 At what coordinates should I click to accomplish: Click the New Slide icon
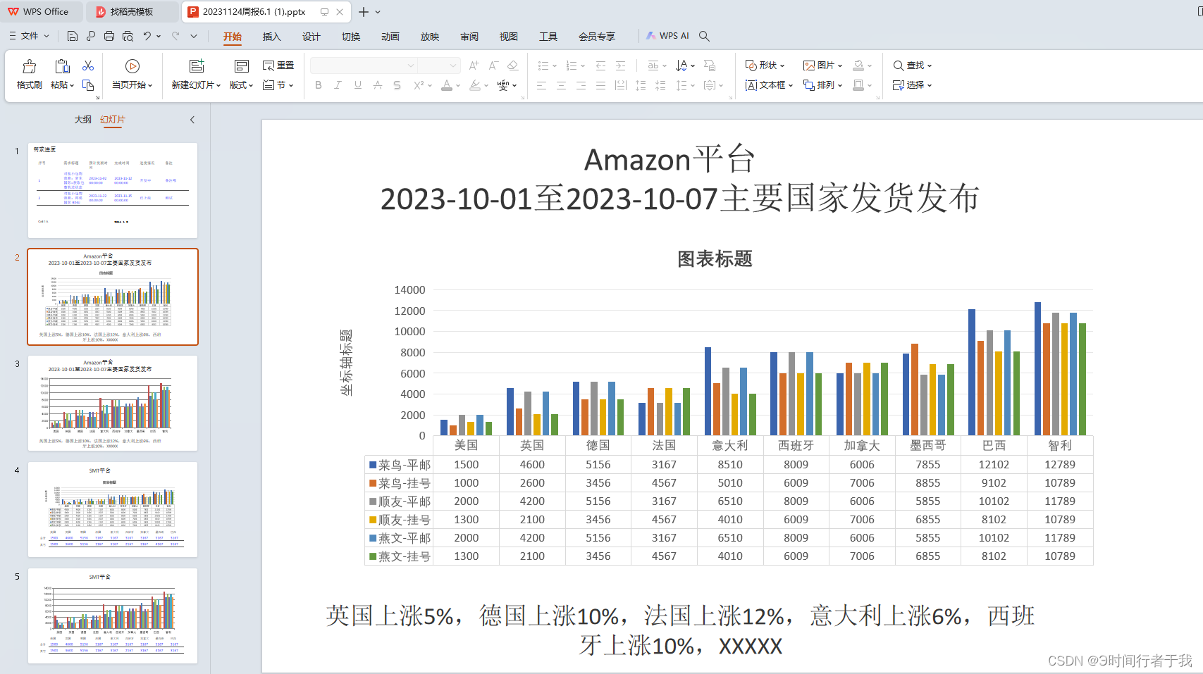click(197, 66)
